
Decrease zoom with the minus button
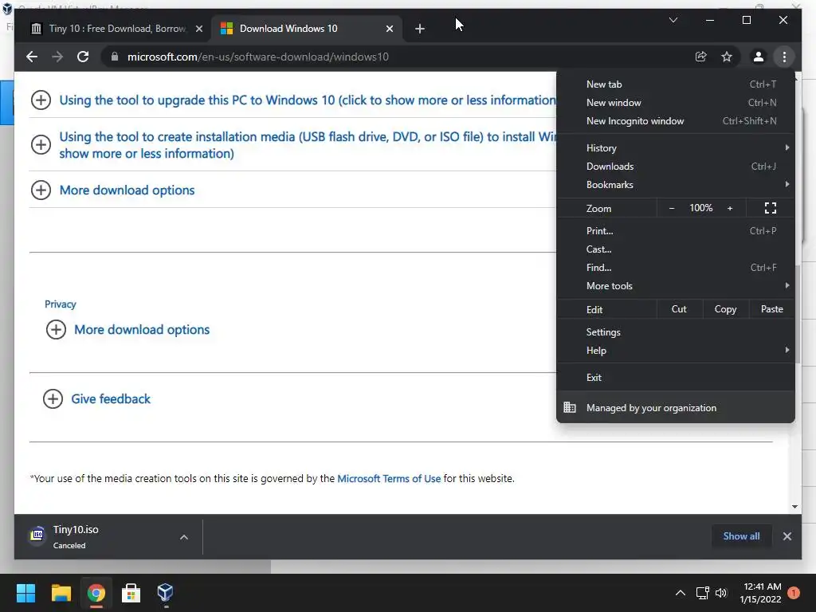click(671, 208)
